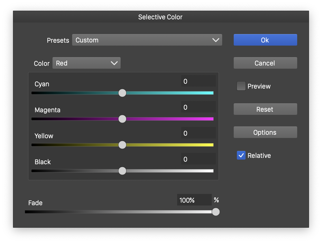This screenshot has height=243, width=322.
Task: Click the Magenta slider handle
Action: point(122,119)
